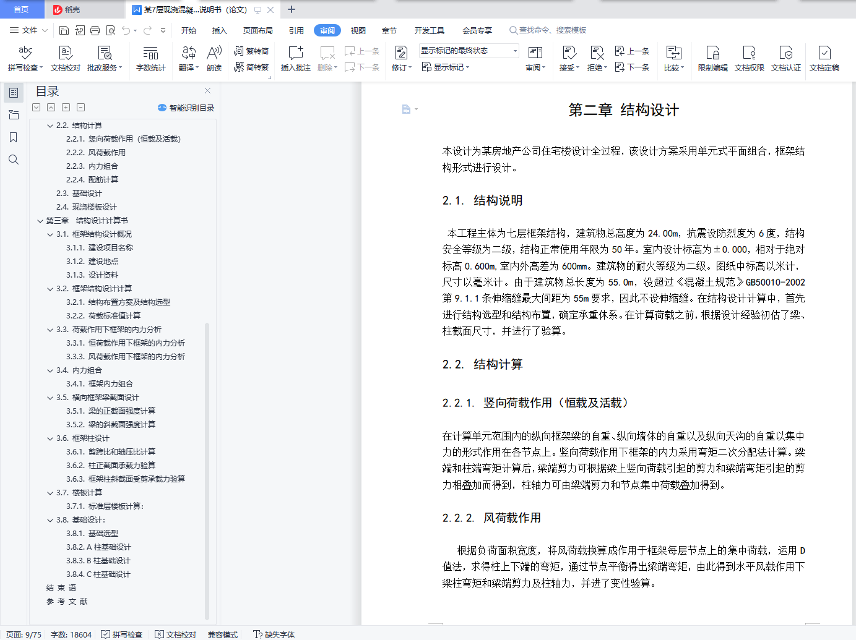Click the search box 查找命令、搜索模板
This screenshot has height=640, width=856.
(548, 30)
